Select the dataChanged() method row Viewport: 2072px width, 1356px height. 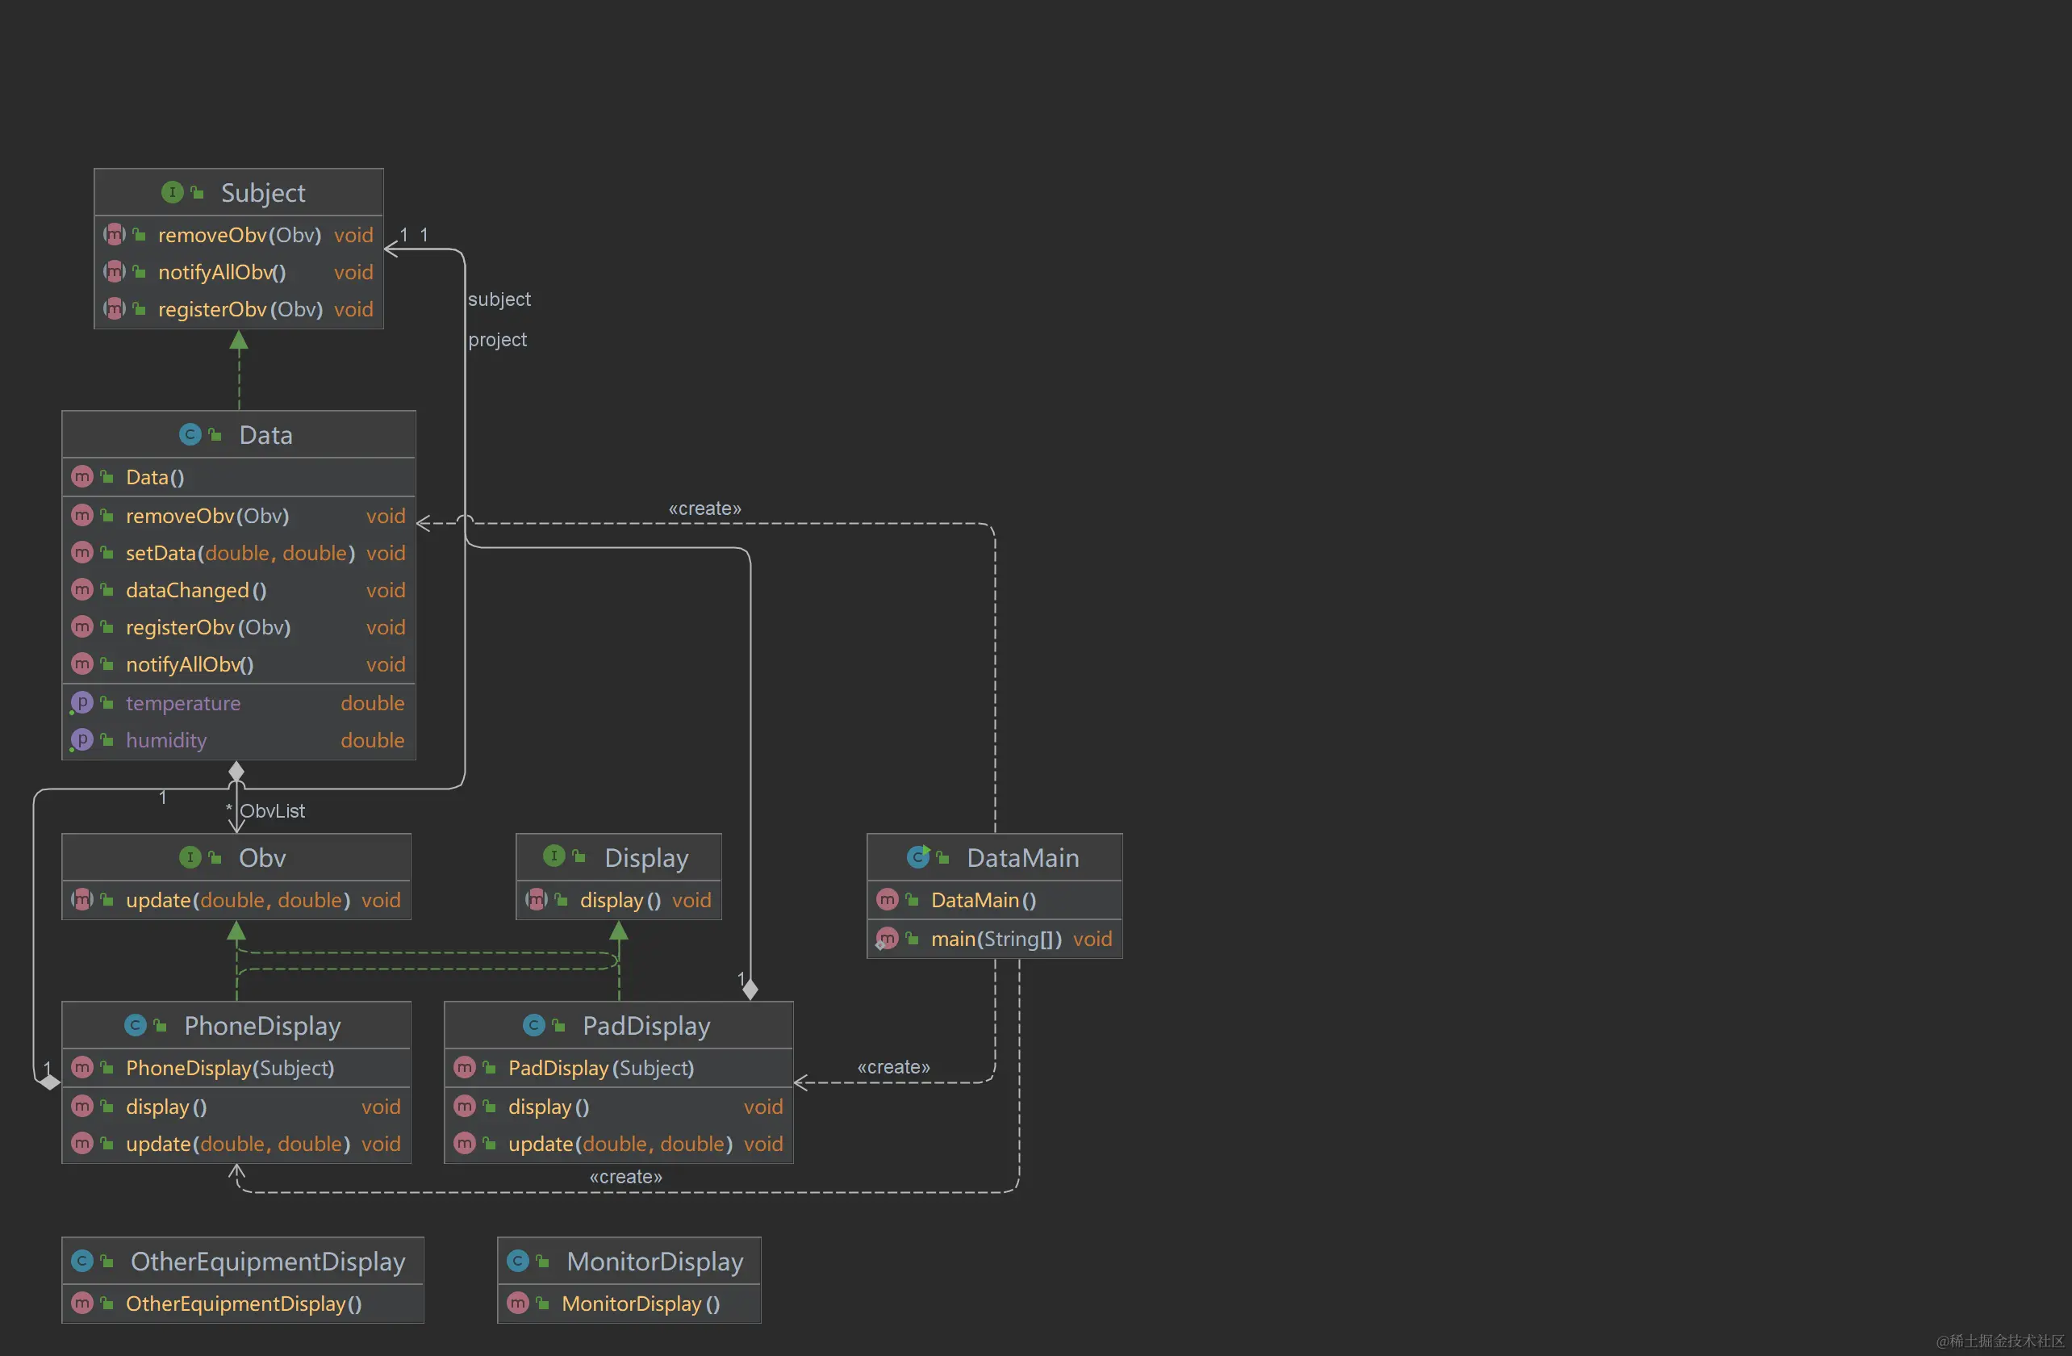click(196, 591)
